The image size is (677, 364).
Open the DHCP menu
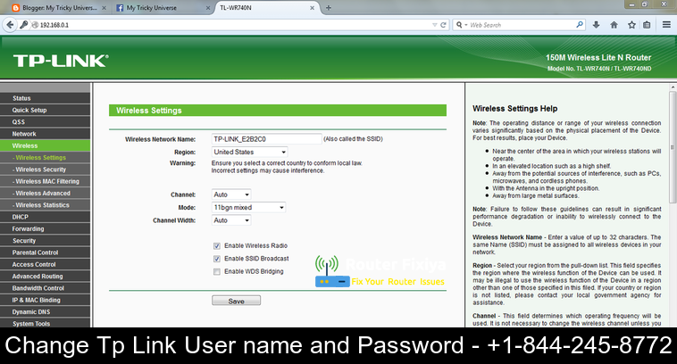pos(46,217)
